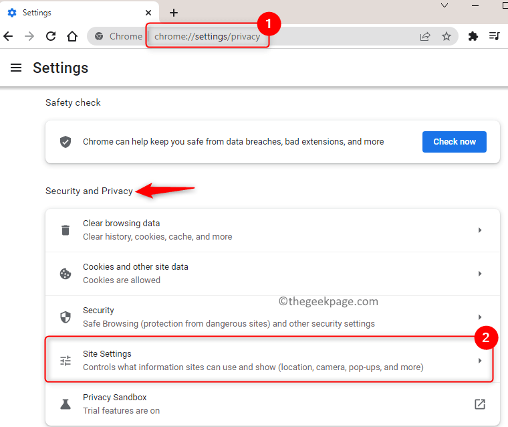
Task: Click 'Chrome can help keep you safe' message
Action: coord(233,142)
